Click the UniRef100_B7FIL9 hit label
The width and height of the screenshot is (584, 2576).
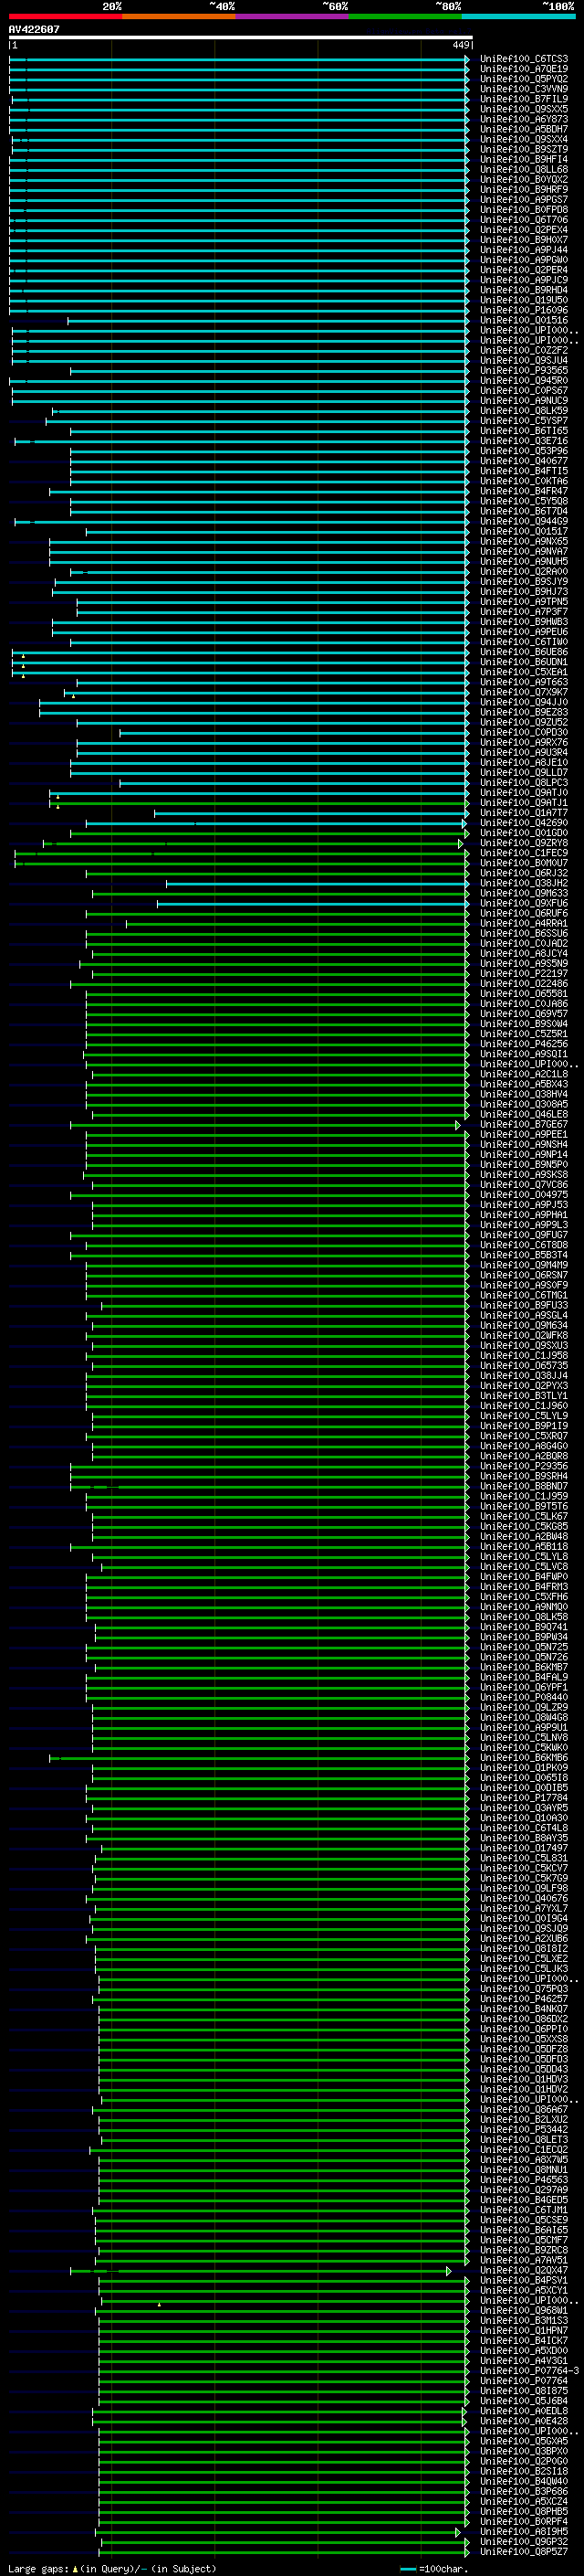click(x=523, y=99)
